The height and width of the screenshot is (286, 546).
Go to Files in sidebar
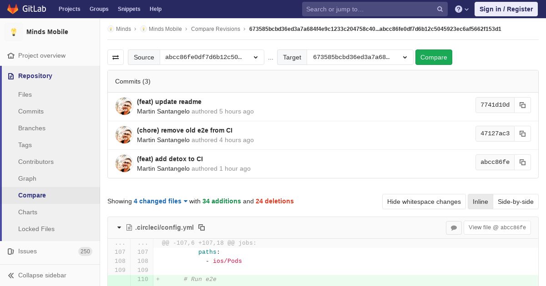click(25, 94)
